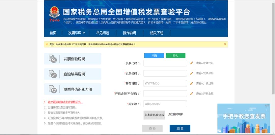Viewport: 275px width, 135px height.
Task: Open the 常见问题 navigation item
Action: [x=102, y=33]
